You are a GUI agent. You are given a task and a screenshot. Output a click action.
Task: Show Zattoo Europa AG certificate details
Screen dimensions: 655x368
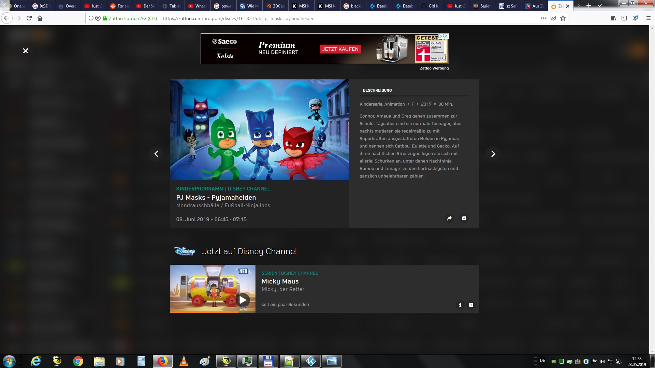[x=130, y=18]
